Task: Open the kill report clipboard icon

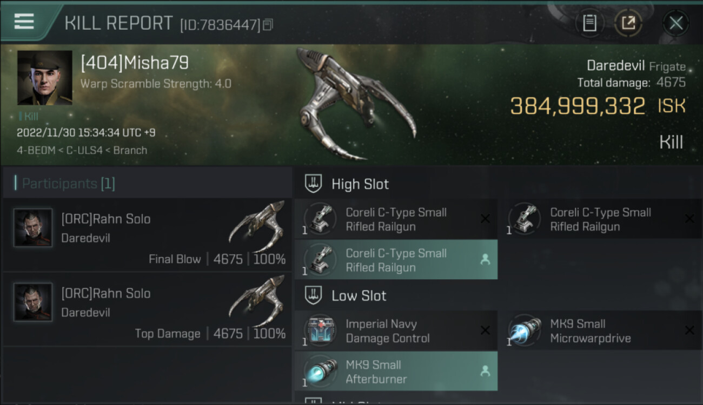Action: click(x=589, y=23)
